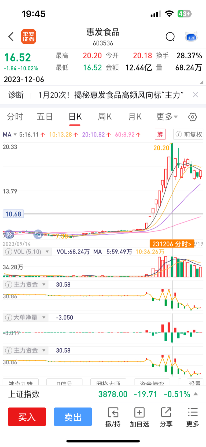Open the 231206 分时> link
206x447 pixels.
click(x=172, y=244)
